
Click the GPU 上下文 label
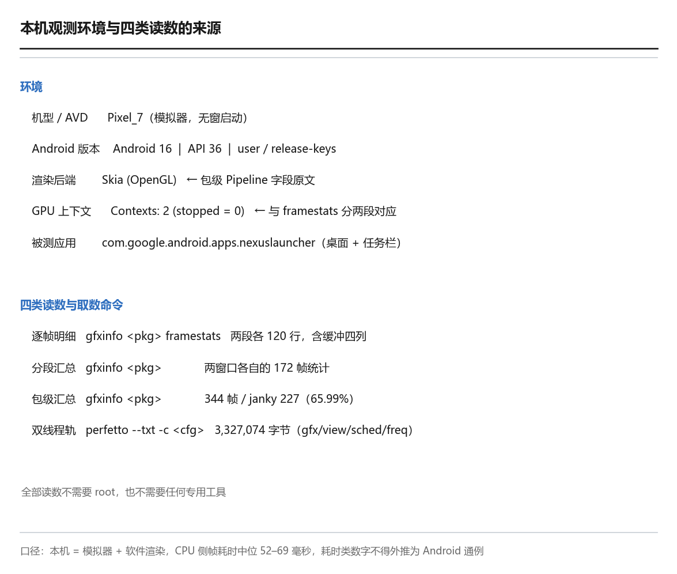pyautogui.click(x=61, y=211)
